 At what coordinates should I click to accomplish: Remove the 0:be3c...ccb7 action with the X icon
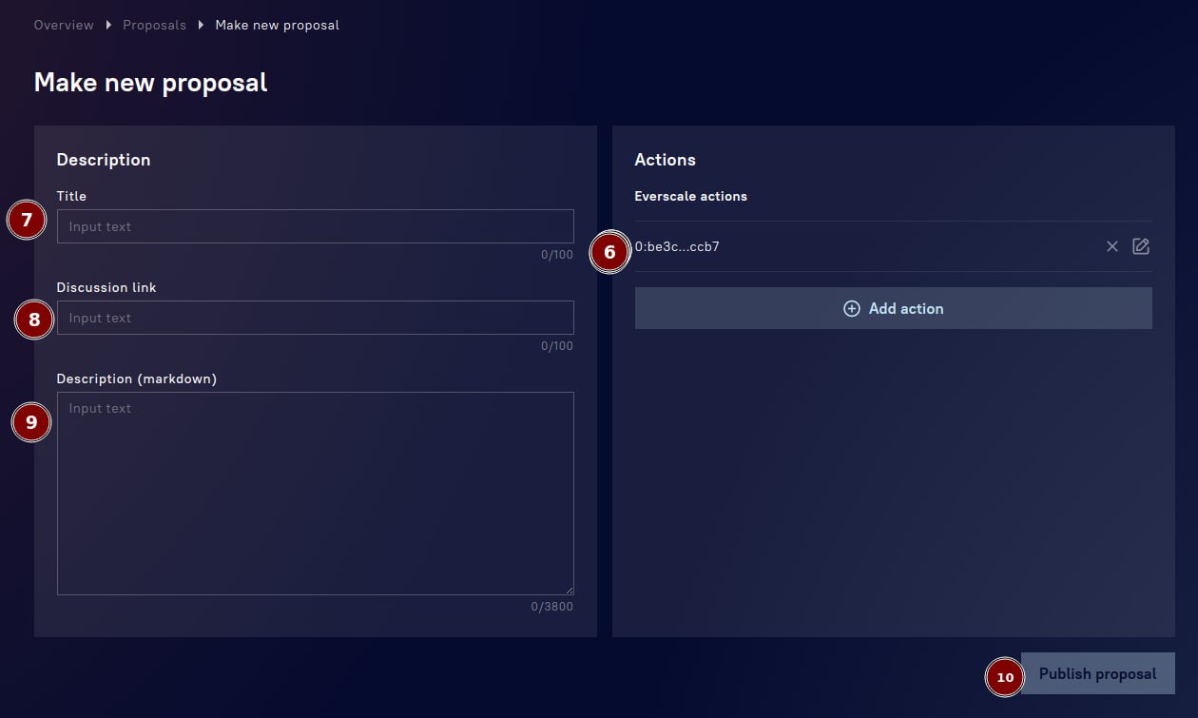click(1111, 247)
